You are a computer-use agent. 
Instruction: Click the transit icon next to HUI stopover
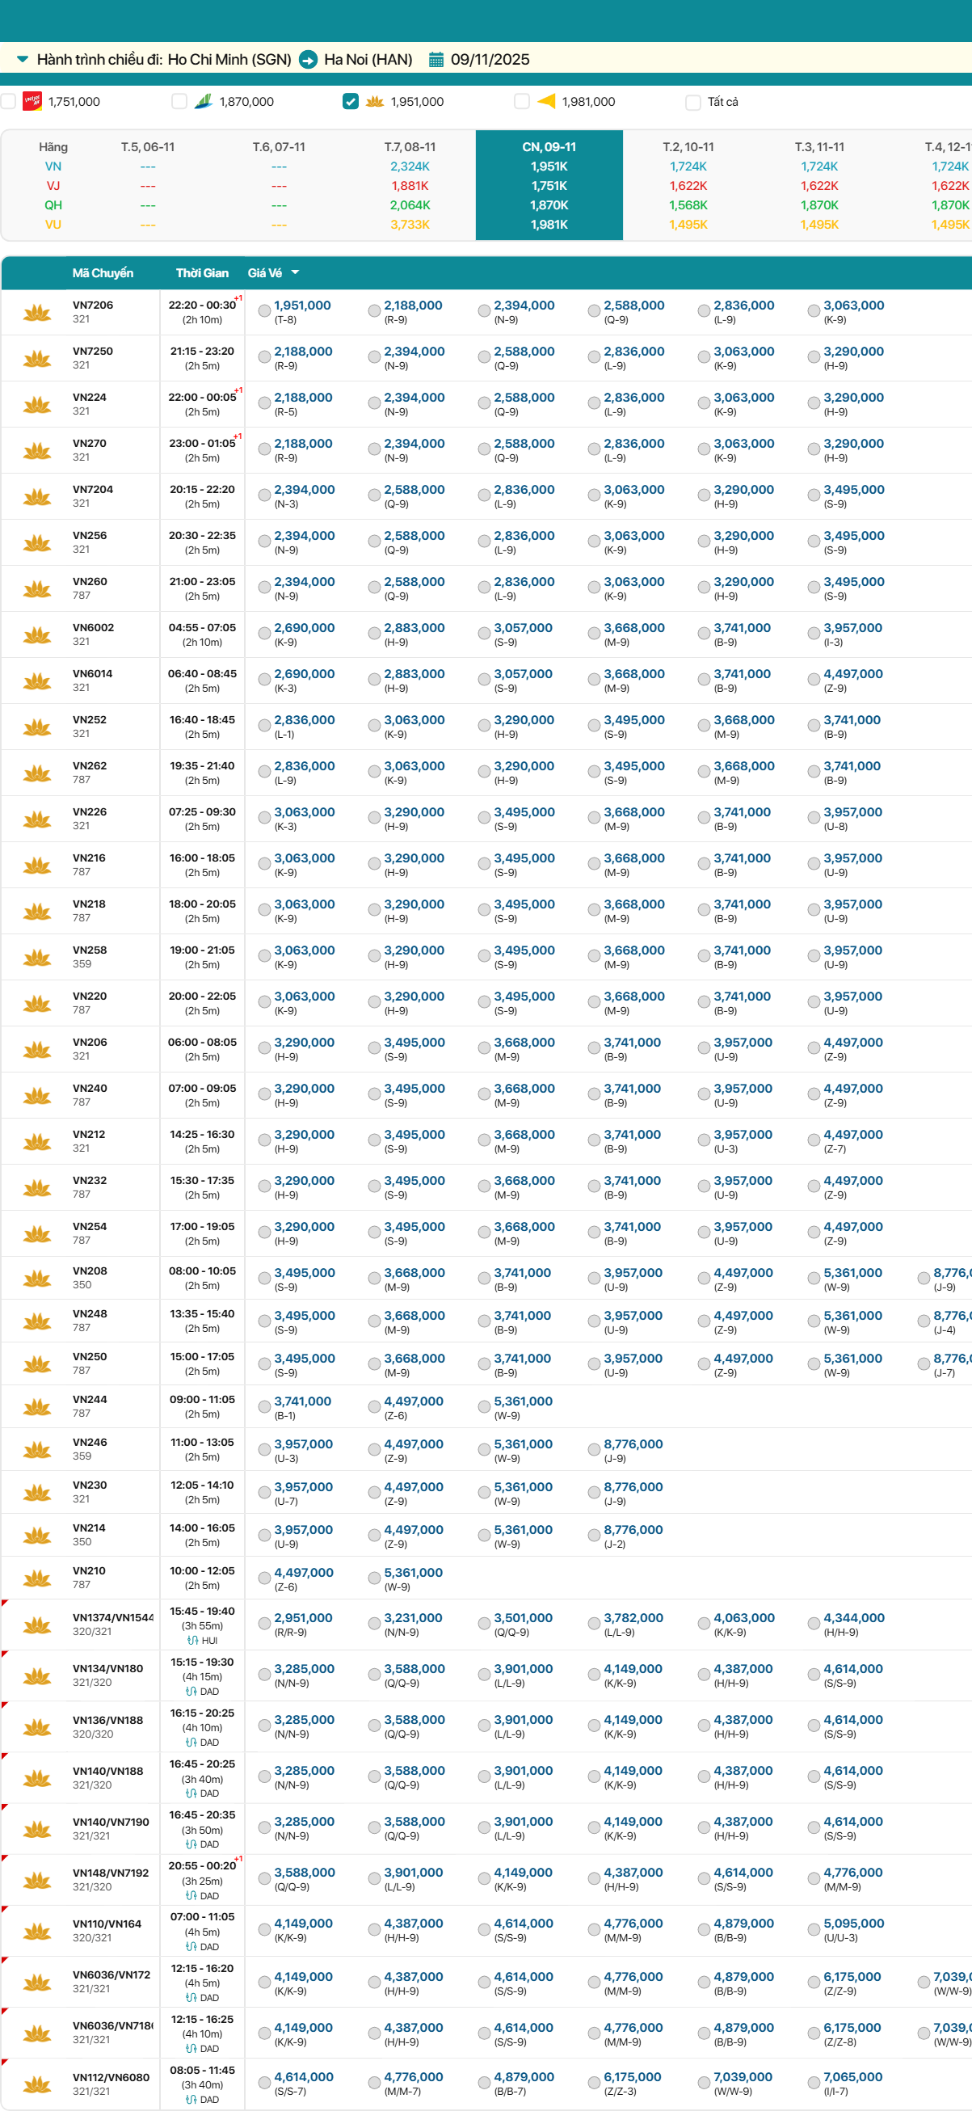pos(192,1641)
